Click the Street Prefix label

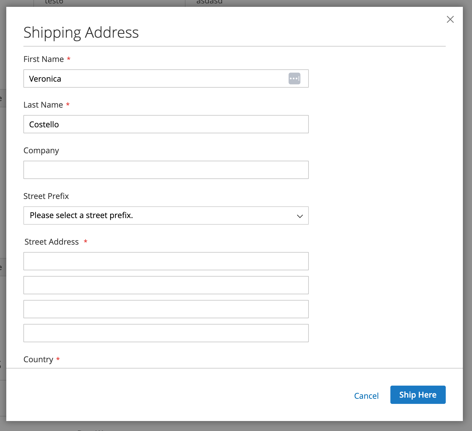tap(46, 196)
